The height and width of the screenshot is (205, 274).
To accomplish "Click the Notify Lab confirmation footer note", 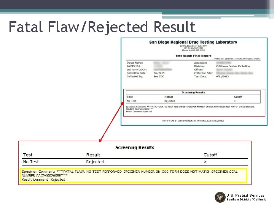I will tap(193, 121).
